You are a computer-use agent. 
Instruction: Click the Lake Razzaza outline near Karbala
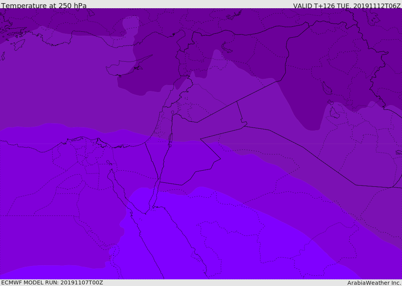pos(334,113)
